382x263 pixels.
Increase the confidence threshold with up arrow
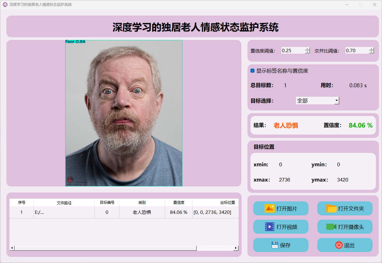click(x=308, y=49)
